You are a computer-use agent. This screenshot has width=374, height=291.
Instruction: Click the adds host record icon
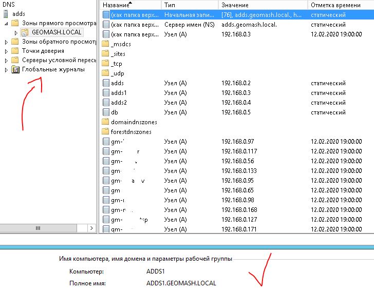106,83
